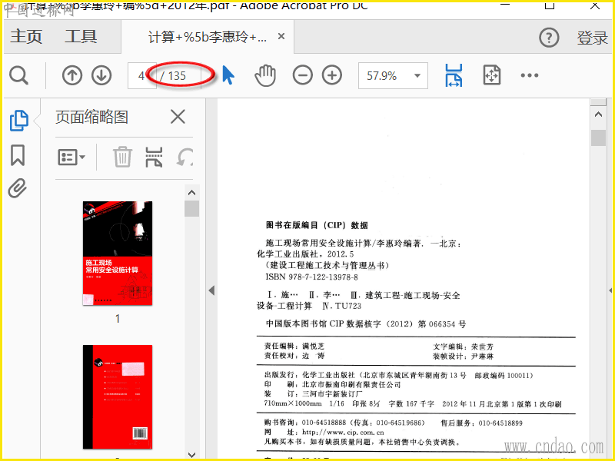This screenshot has height=461, width=615.
Task: Go to previous page arrow
Action: (x=72, y=75)
